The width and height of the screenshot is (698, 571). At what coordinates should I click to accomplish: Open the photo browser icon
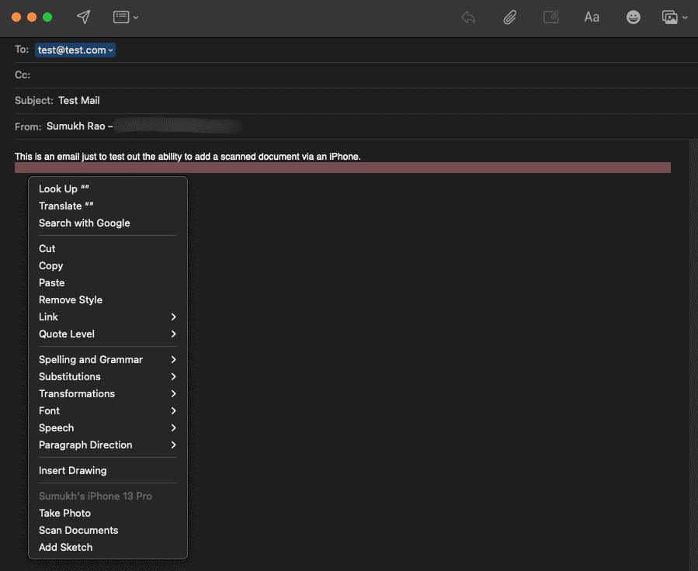(674, 17)
